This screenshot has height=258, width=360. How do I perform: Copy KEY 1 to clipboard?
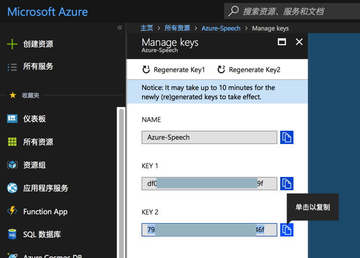point(287,183)
